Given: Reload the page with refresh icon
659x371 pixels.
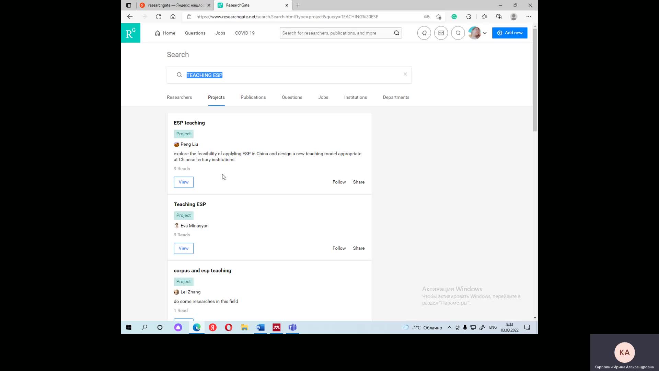Looking at the screenshot, I should point(158,16).
